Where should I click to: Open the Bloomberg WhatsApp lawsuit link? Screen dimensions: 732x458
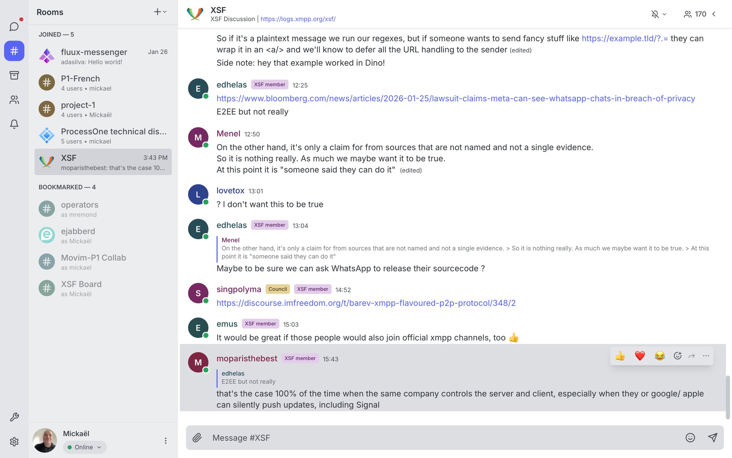tap(455, 98)
